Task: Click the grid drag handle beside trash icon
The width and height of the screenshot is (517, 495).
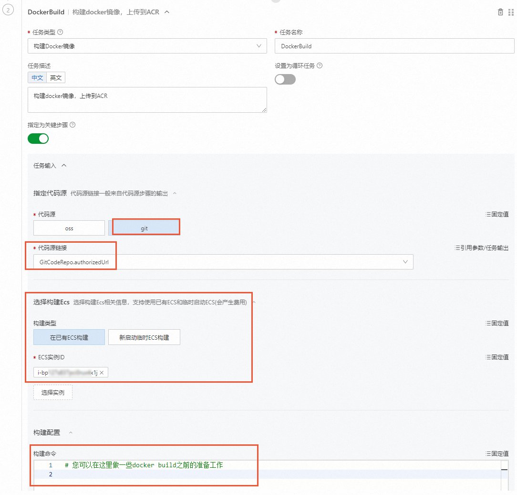Action: [512, 12]
